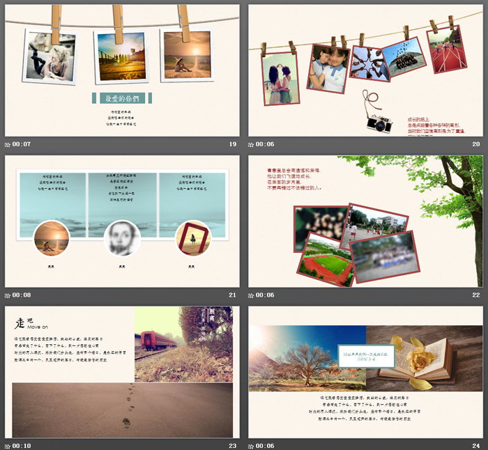488x450 pixels.
Task: Select slide 21 thumbnail with three teal panels
Action: pos(122,221)
